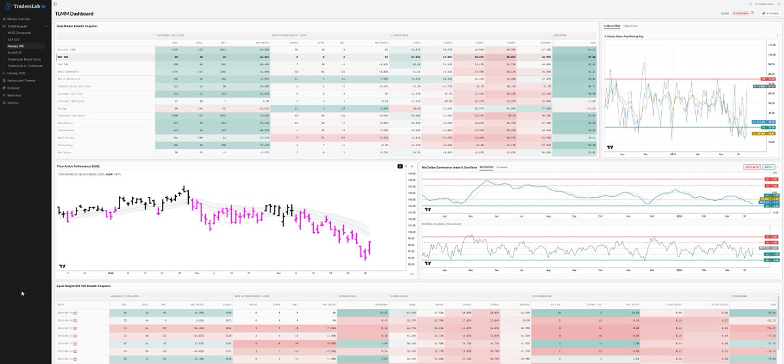Click the Technology row label
This screenshot has width=784, height=364.
coord(65,145)
